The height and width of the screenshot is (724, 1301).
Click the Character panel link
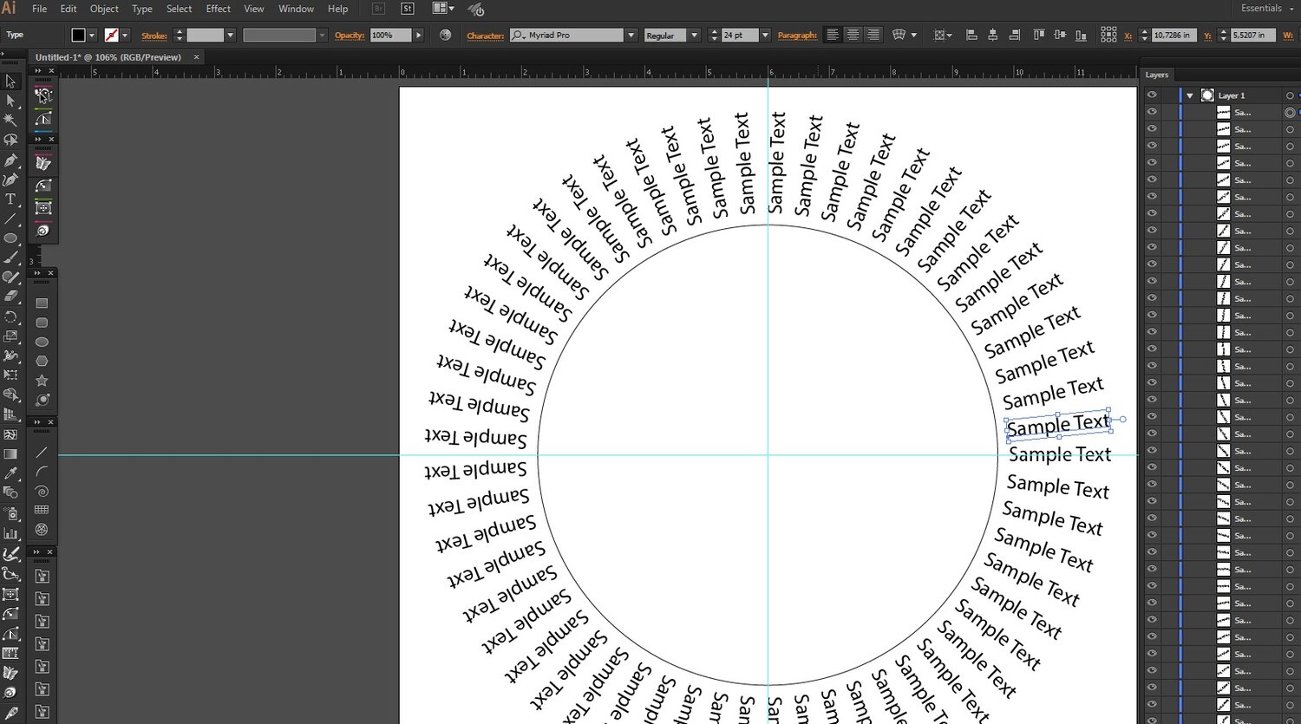485,36
